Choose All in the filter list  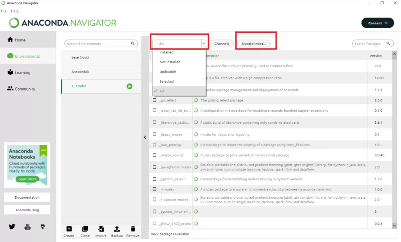coord(179,91)
